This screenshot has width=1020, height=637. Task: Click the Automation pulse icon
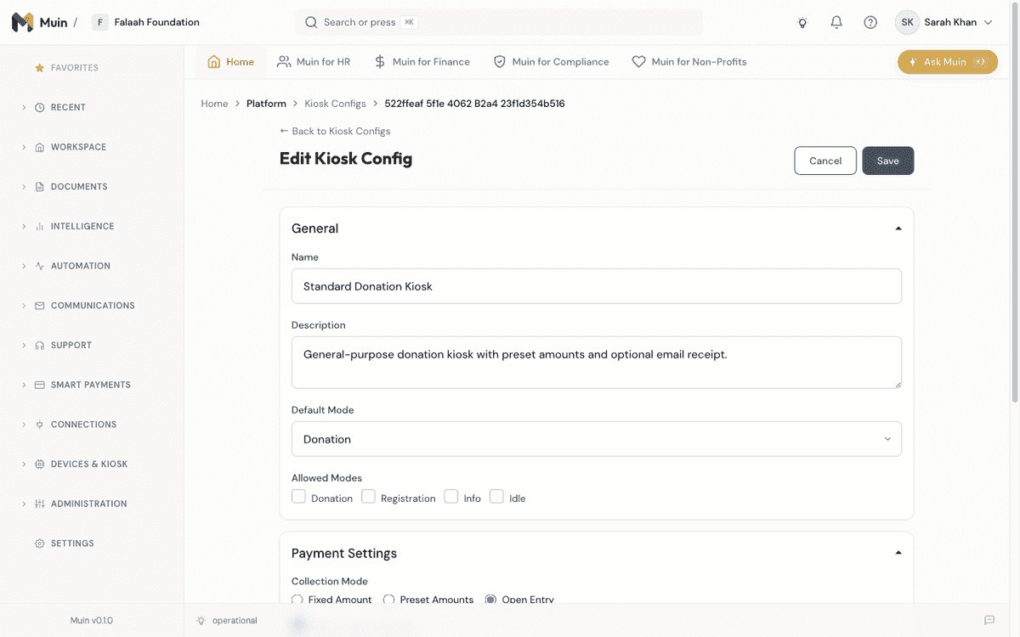click(x=39, y=266)
